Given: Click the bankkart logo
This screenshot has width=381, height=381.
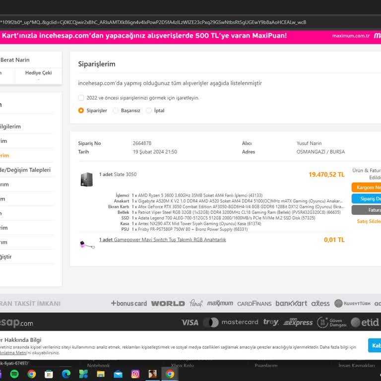Looking at the screenshot, I should click(291, 303).
